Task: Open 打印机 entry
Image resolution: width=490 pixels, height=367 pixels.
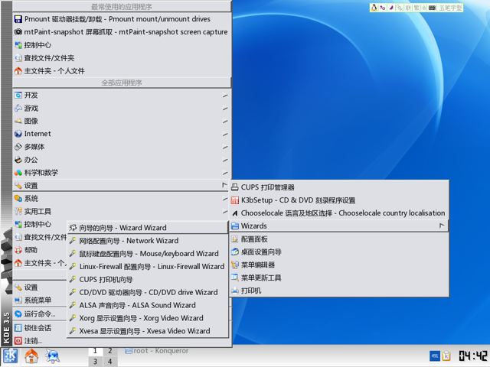Action: coord(340,291)
